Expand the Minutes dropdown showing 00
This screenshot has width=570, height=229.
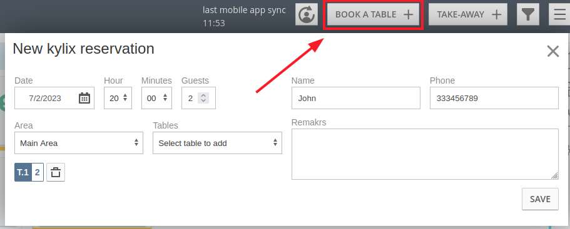click(156, 98)
